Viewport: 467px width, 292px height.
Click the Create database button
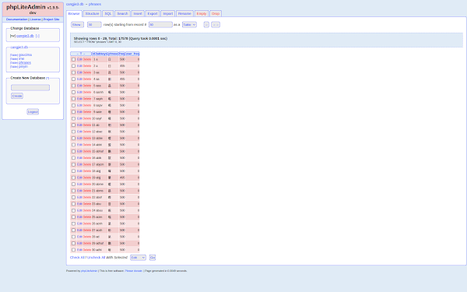tap(17, 96)
